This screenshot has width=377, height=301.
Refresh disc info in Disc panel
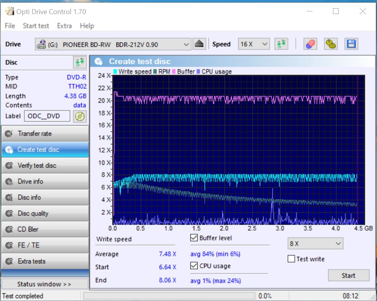click(x=79, y=62)
